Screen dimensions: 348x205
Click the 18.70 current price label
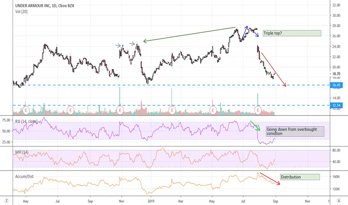[336, 74]
